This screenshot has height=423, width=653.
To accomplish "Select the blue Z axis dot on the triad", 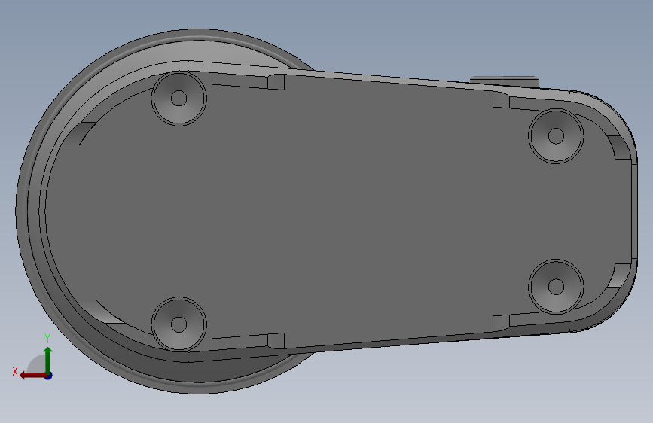I will point(49,376).
